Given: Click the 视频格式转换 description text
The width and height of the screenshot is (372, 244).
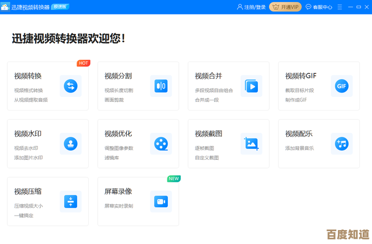Looking at the screenshot, I should (x=28, y=90).
